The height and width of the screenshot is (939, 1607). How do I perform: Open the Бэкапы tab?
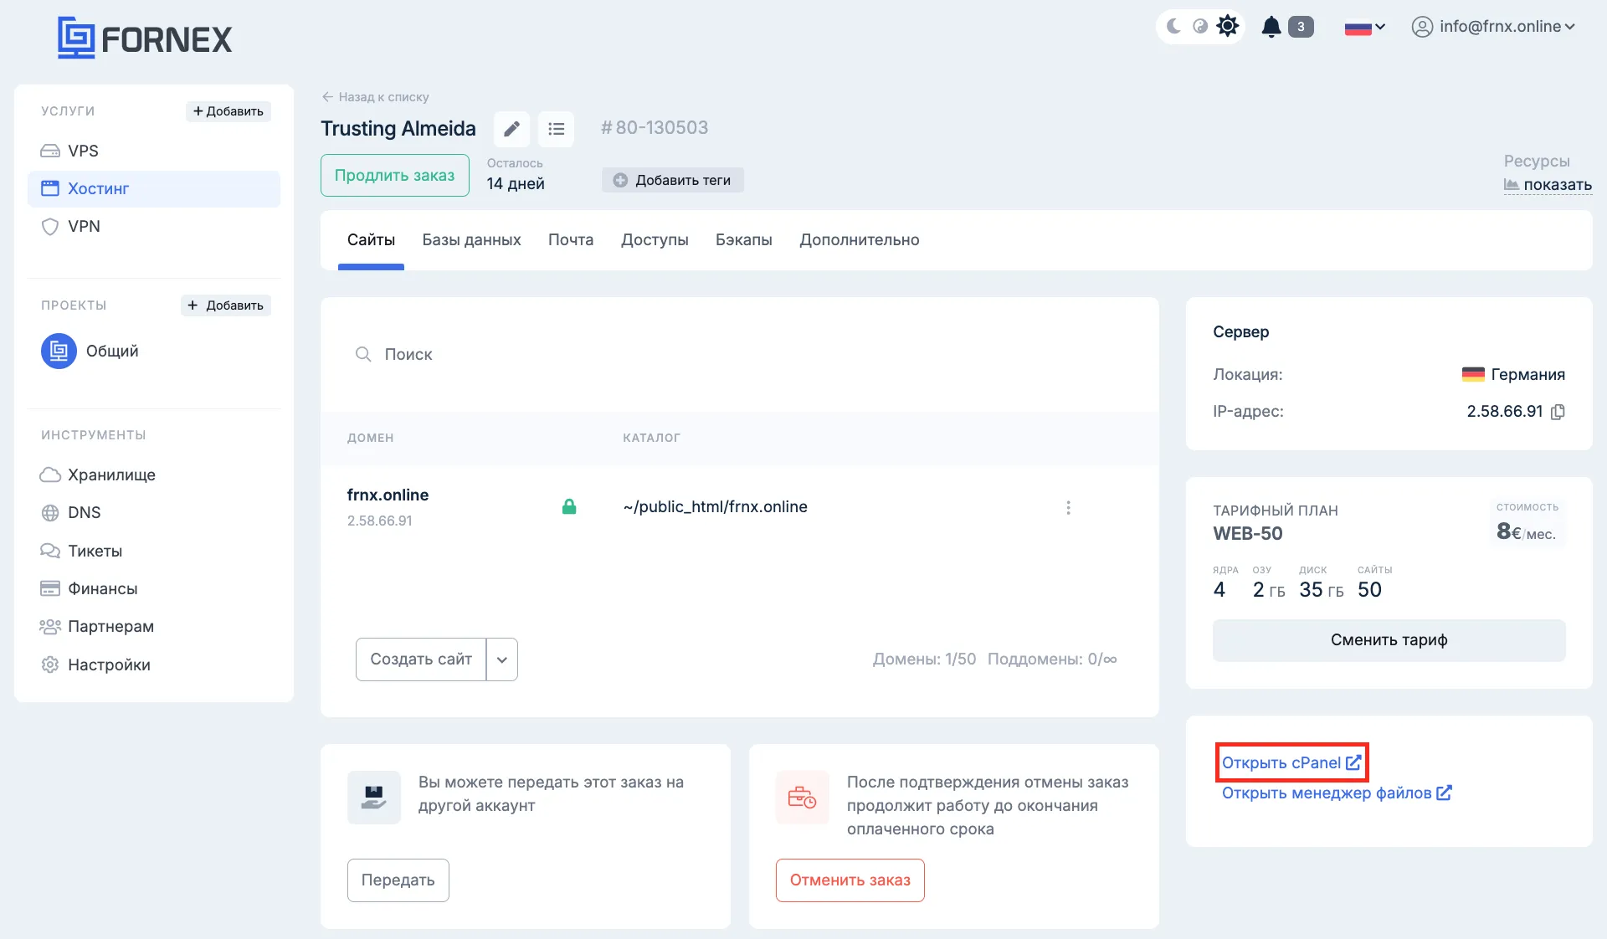[x=743, y=240]
